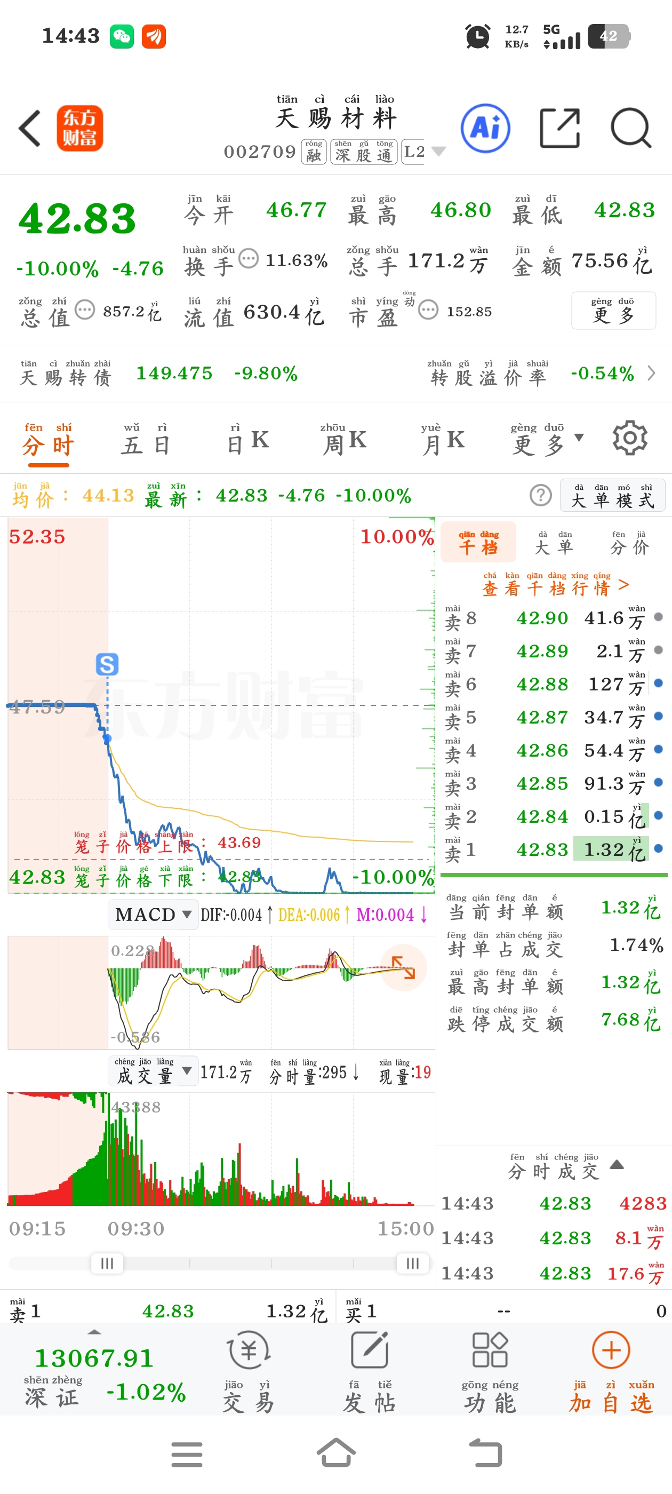Screen dimensions: 672x1494
Task: Open search with magnifier icon
Action: (x=631, y=128)
